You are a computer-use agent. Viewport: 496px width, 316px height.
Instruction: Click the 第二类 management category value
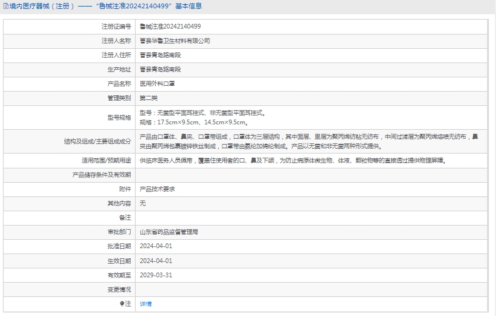pyautogui.click(x=149, y=98)
